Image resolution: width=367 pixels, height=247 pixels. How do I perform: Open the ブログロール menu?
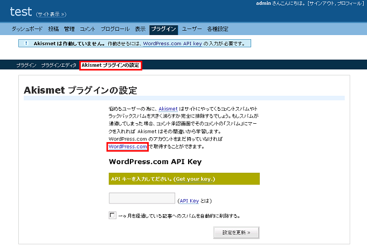[115, 29]
